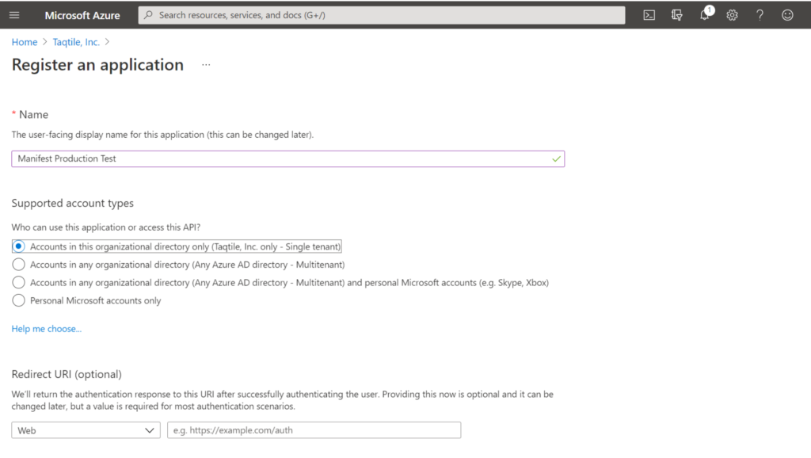Go to Taqtile, Inc. breadcrumb

[x=76, y=42]
